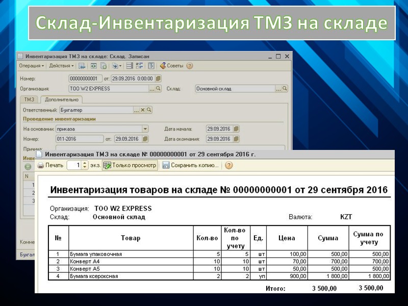This screenshot has height=306, width=408.
Task: Click ellipsis select button for Ответственный
Action: tap(136, 110)
